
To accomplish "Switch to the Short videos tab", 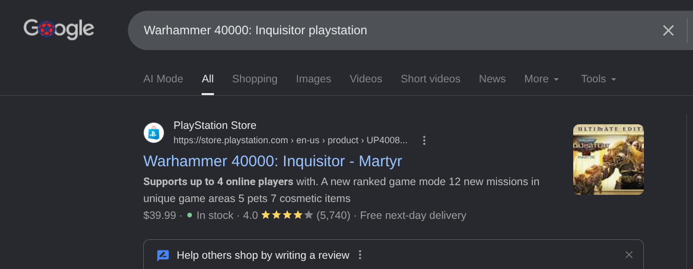I will (x=430, y=79).
